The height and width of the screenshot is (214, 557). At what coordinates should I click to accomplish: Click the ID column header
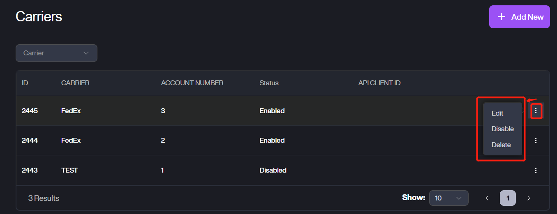[x=25, y=83]
